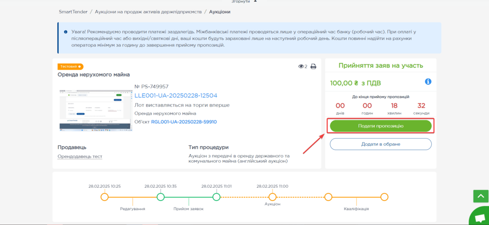Click the first timeline marker at 10:25
489x225 pixels.
(105, 197)
